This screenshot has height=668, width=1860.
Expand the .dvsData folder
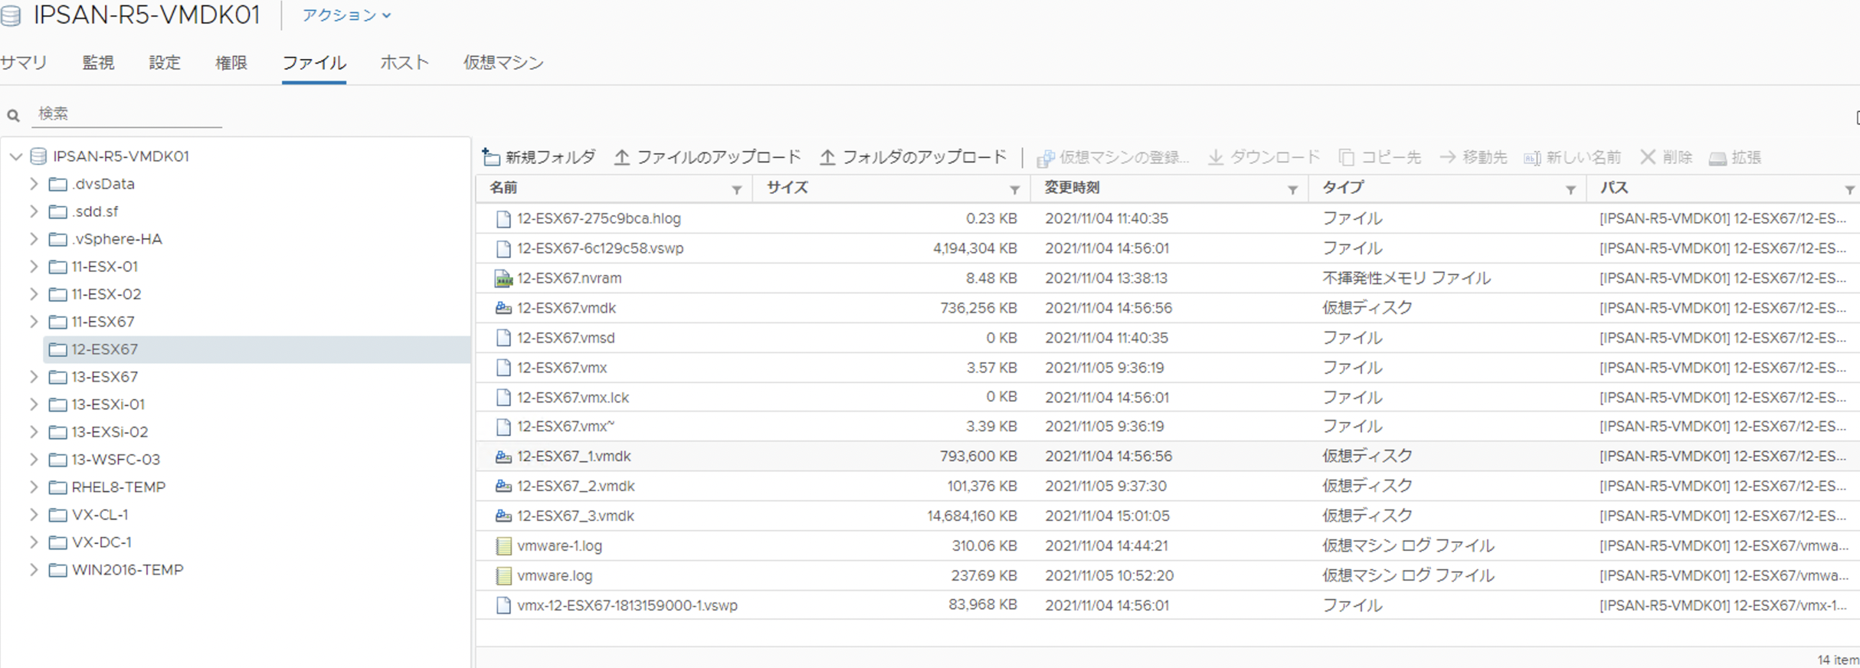[34, 184]
